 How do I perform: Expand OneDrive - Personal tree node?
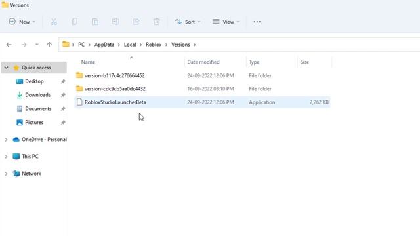tap(6, 140)
